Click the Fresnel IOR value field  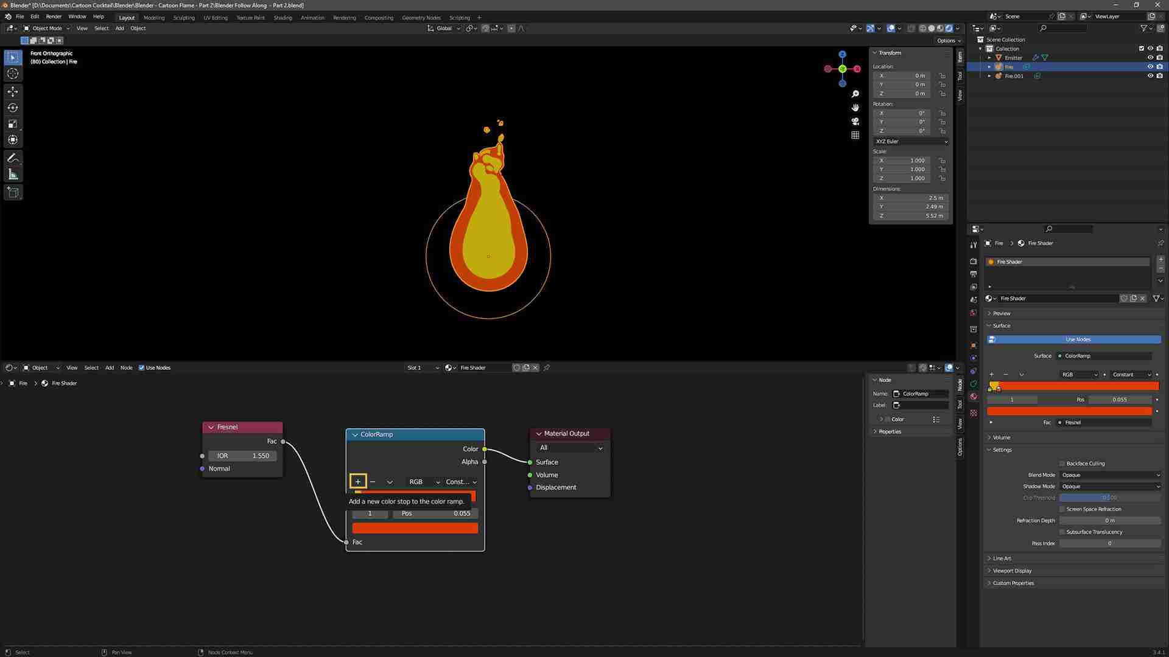pos(243,456)
